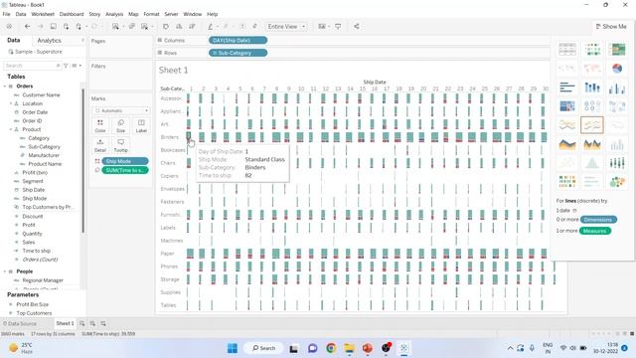Open Color on the Marks card
636x358 pixels.
click(x=100, y=126)
